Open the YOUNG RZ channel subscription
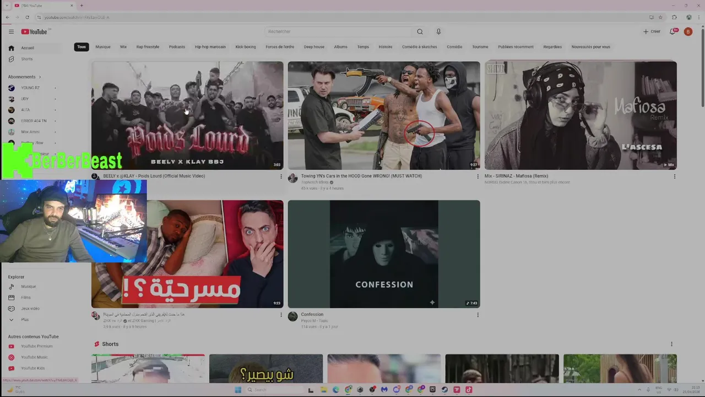 tap(32, 88)
